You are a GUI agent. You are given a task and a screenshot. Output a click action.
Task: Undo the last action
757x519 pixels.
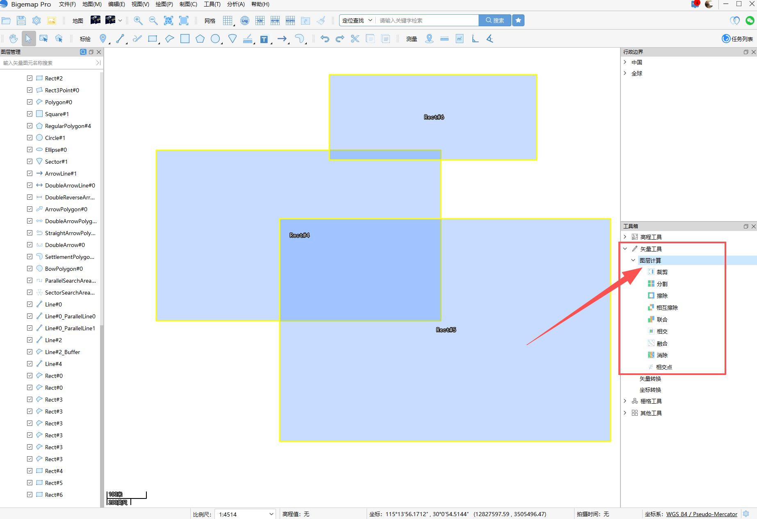325,39
